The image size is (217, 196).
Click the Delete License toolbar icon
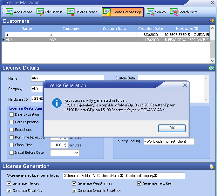(x=71, y=12)
